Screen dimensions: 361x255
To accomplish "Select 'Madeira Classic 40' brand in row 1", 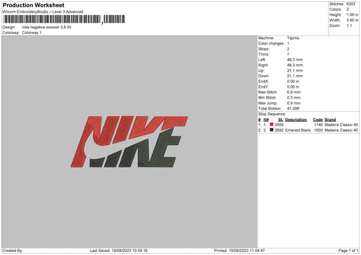I will click(x=341, y=124).
